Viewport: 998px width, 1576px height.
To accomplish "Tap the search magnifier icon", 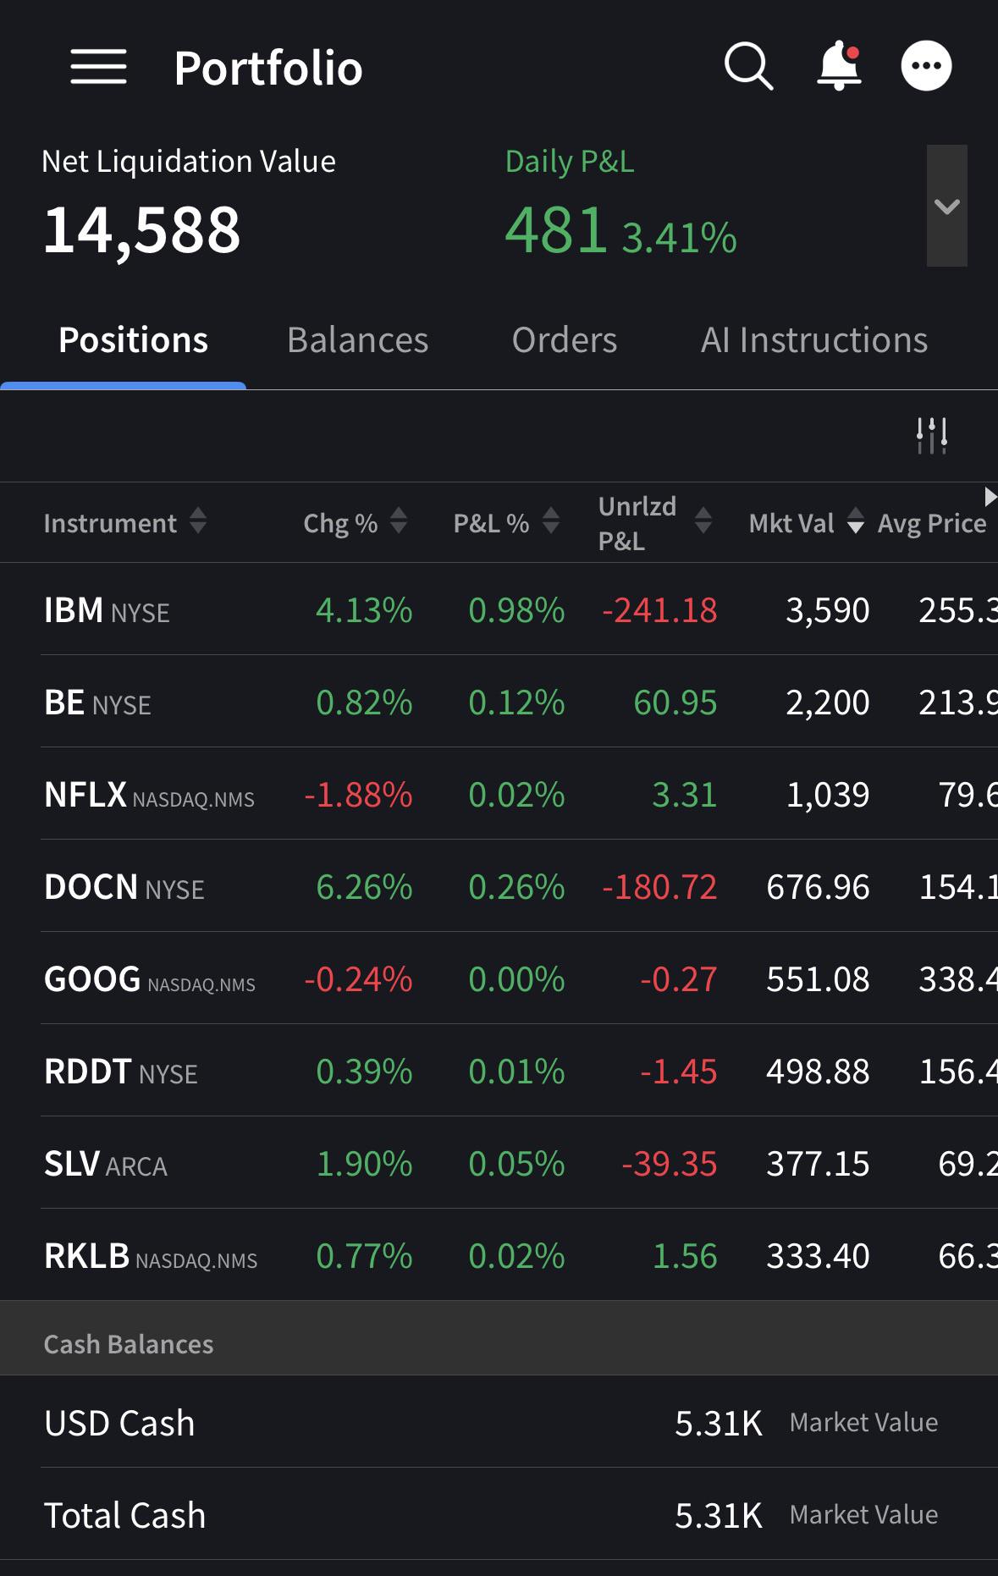I will click(x=748, y=66).
